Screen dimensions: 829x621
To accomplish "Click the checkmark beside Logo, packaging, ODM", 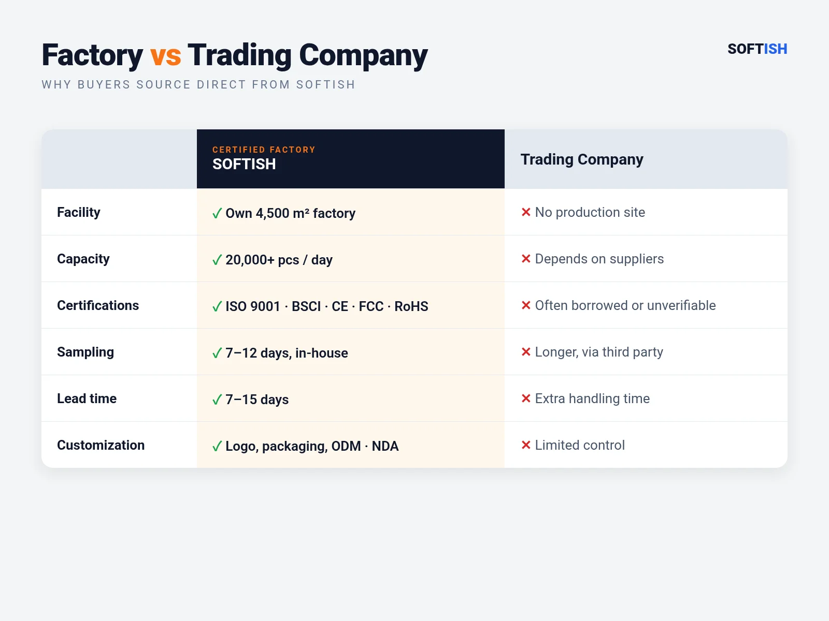I will [x=217, y=446].
